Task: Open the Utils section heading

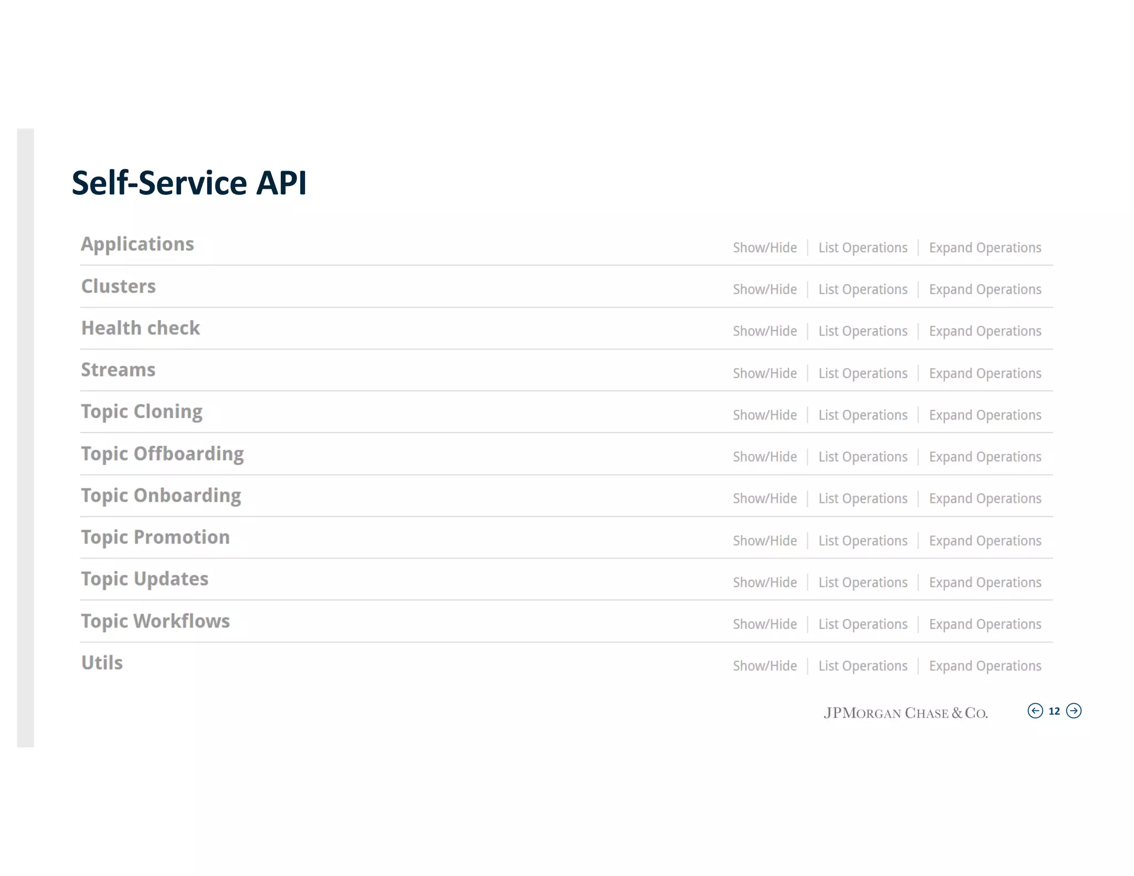Action: (102, 663)
